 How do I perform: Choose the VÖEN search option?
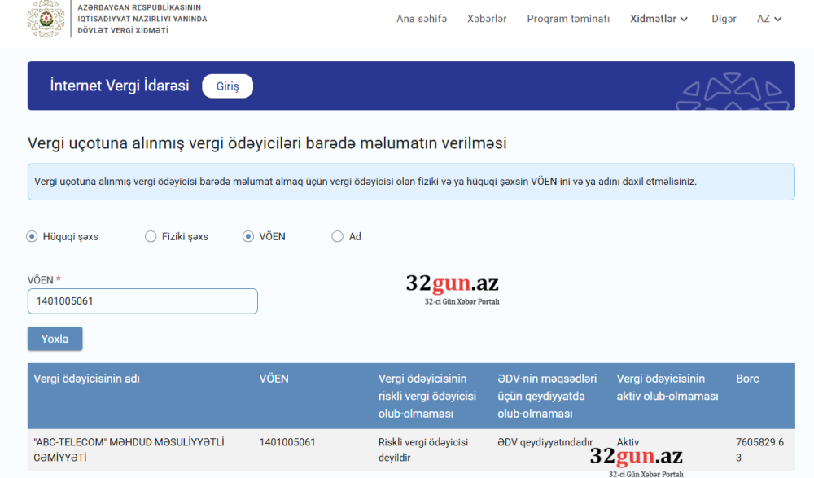click(x=248, y=237)
